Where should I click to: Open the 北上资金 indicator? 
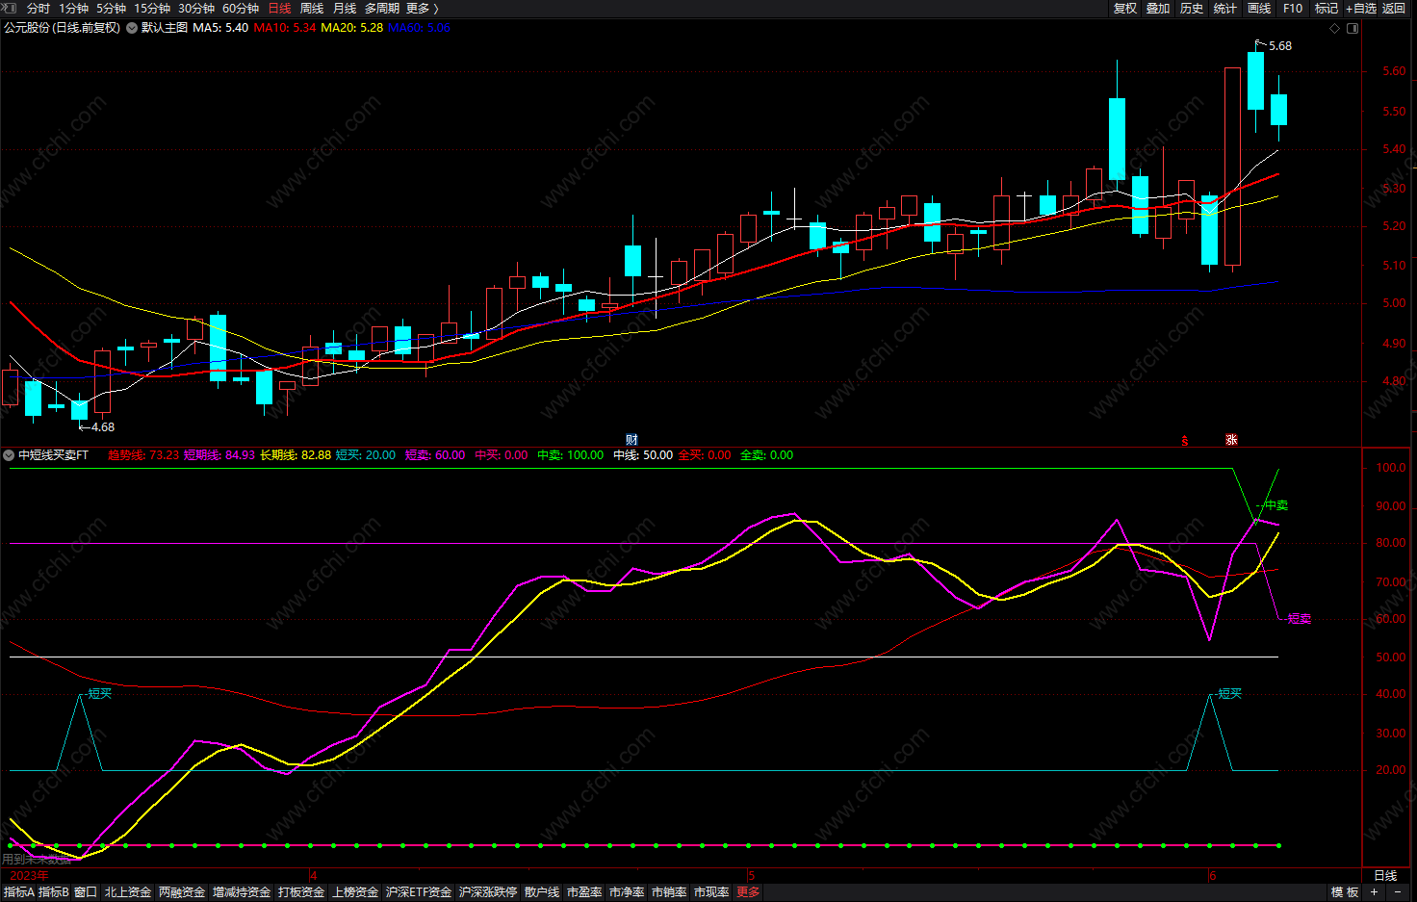coord(128,892)
